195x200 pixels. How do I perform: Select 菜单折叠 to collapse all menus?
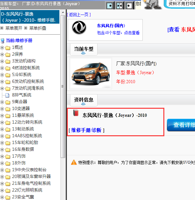point(38,28)
